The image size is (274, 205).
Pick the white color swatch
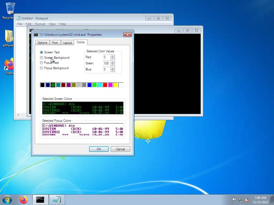121,85
